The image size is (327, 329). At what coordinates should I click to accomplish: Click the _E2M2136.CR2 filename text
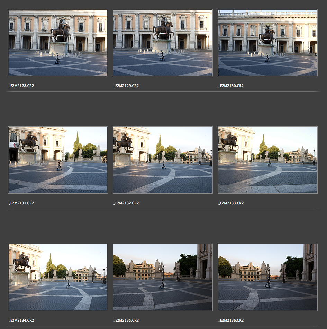[231, 320]
